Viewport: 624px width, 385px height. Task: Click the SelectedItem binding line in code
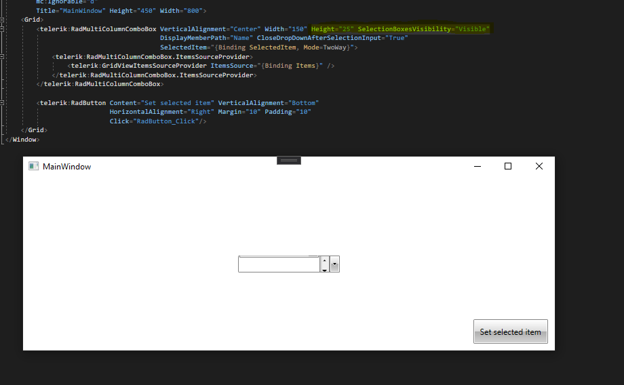[257, 47]
